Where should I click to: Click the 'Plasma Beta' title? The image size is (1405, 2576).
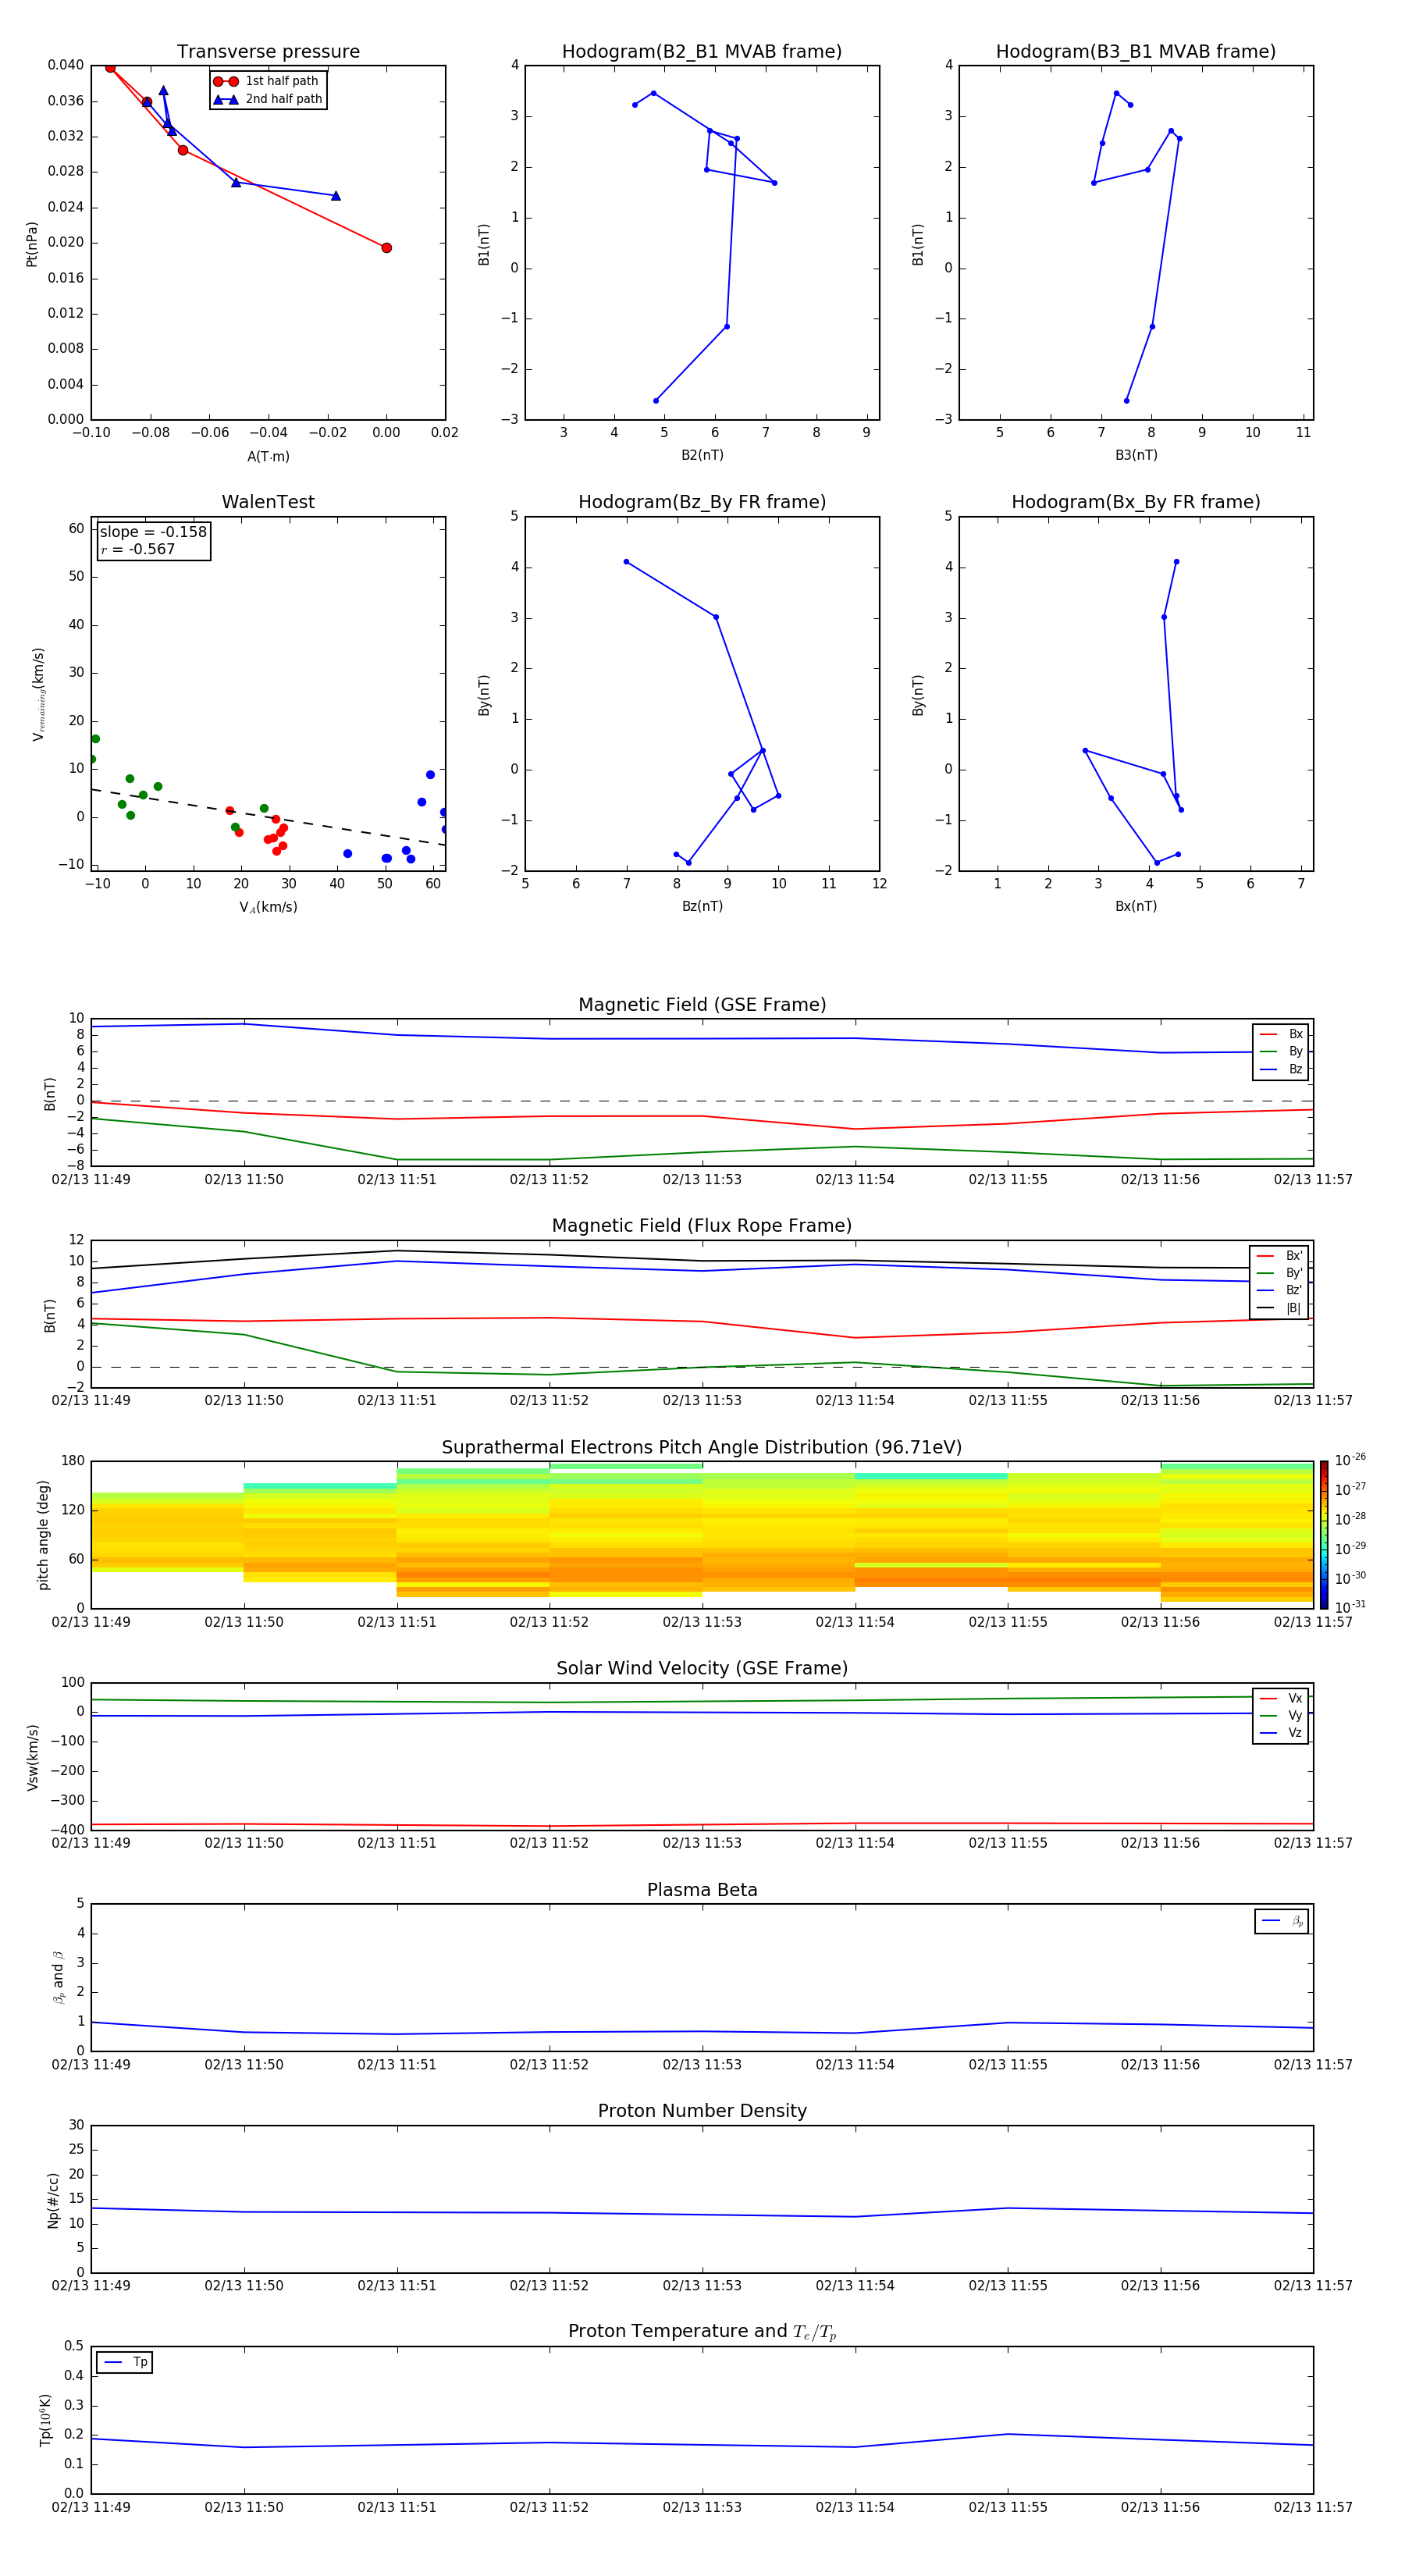click(x=702, y=1890)
